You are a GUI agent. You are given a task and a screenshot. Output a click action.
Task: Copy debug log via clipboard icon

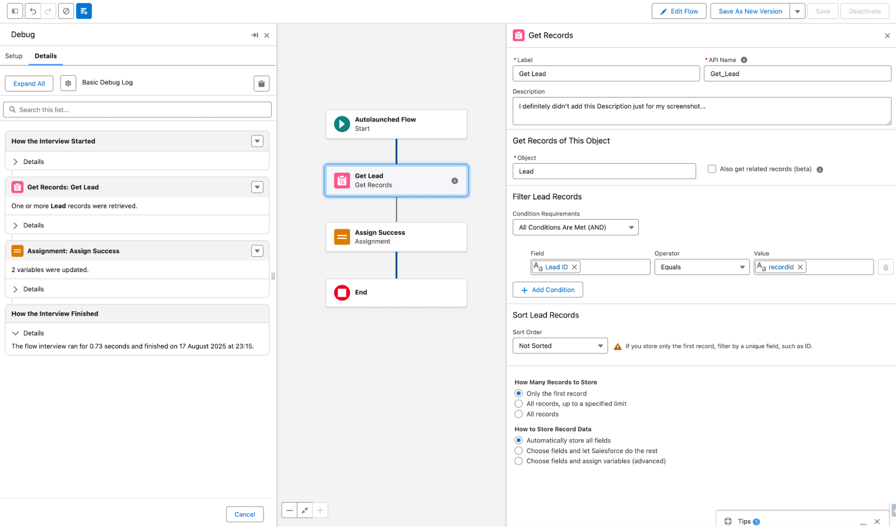click(261, 83)
